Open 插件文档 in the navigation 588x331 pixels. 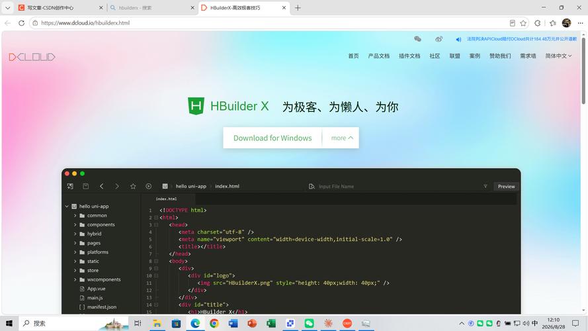coord(409,56)
